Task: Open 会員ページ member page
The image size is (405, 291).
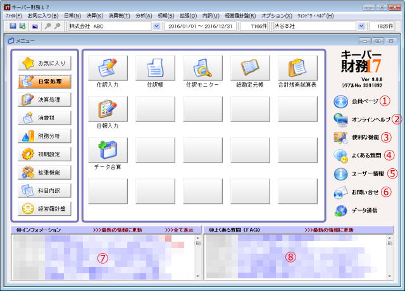Action: [356, 101]
